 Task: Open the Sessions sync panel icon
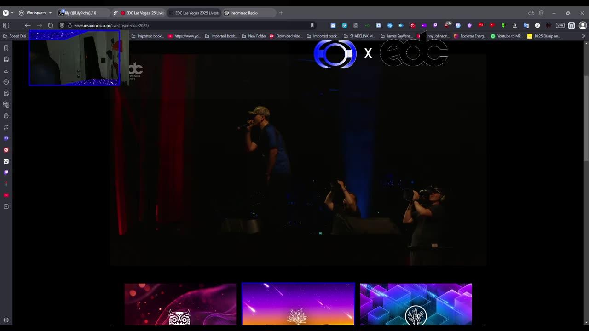pyautogui.click(x=6, y=127)
